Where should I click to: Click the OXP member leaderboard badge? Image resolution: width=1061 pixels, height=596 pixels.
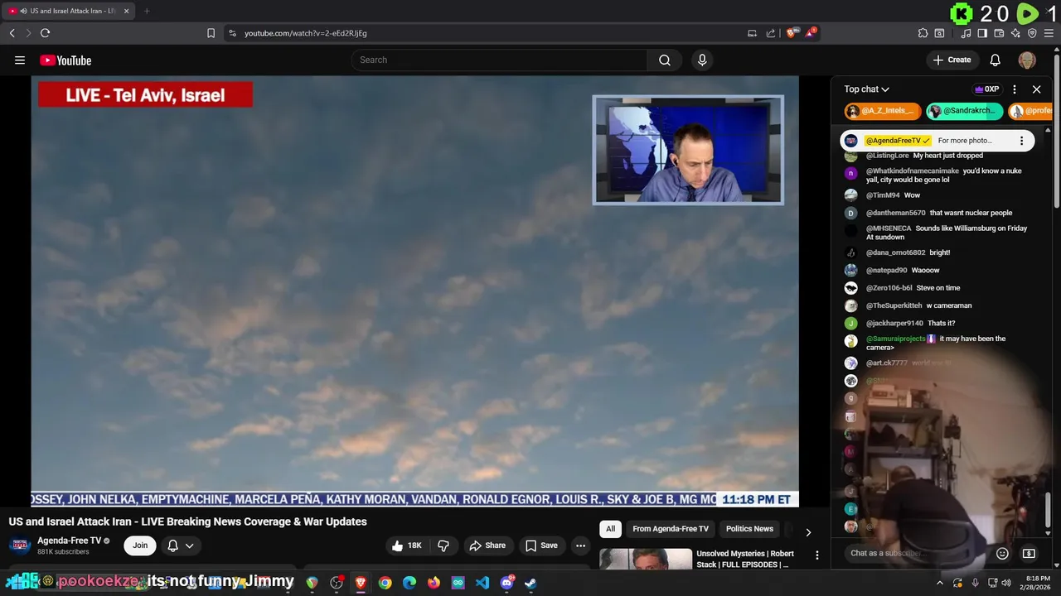pos(986,89)
